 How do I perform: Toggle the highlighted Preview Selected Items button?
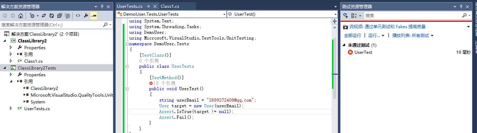(x=94, y=16)
